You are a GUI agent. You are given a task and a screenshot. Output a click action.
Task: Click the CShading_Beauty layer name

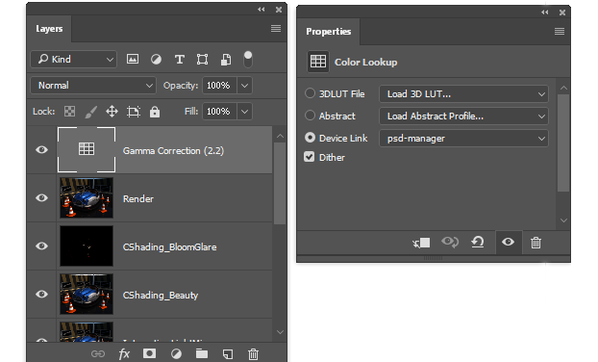161,296
